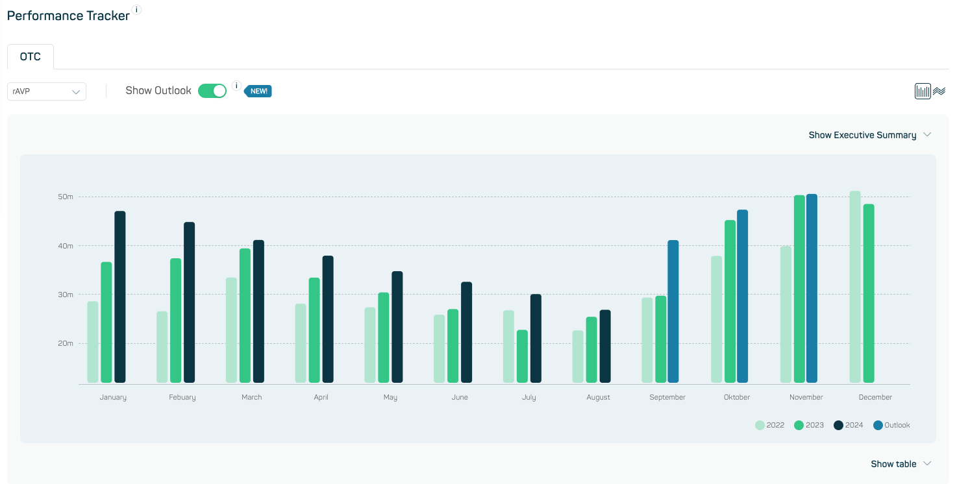Click the November Outlook blue bar

(812, 288)
